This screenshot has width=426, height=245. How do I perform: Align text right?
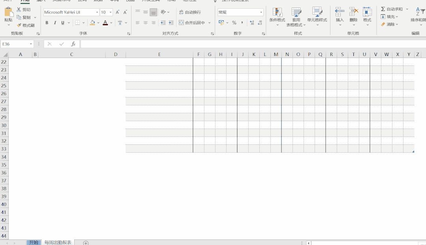tap(154, 23)
